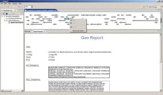Minimize the Report Results panel
Viewport: 163px width, 95px height.
[x=158, y=31]
